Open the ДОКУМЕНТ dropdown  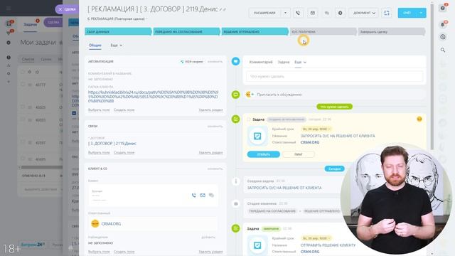[x=364, y=13]
